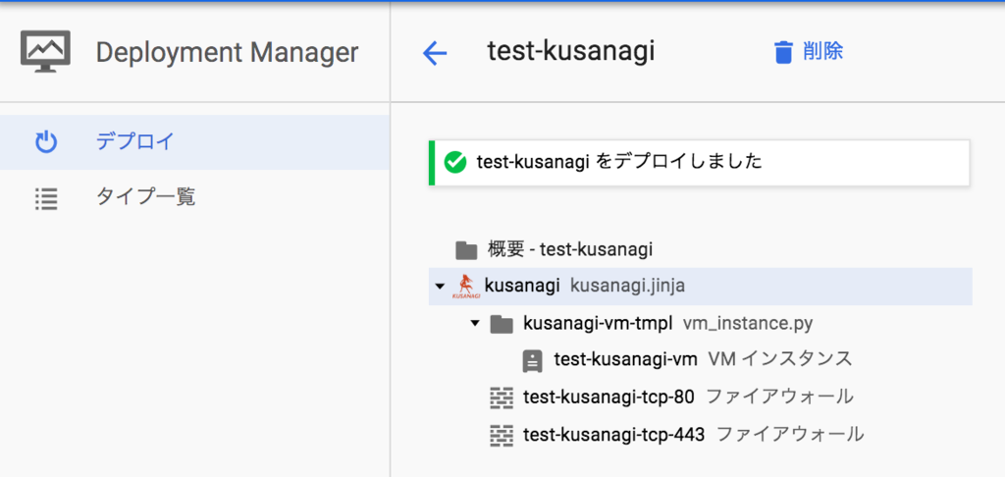Viewport: 1005px width, 477px height.
Task: Click the list icon beside タイプ一覧
Action: point(46,197)
